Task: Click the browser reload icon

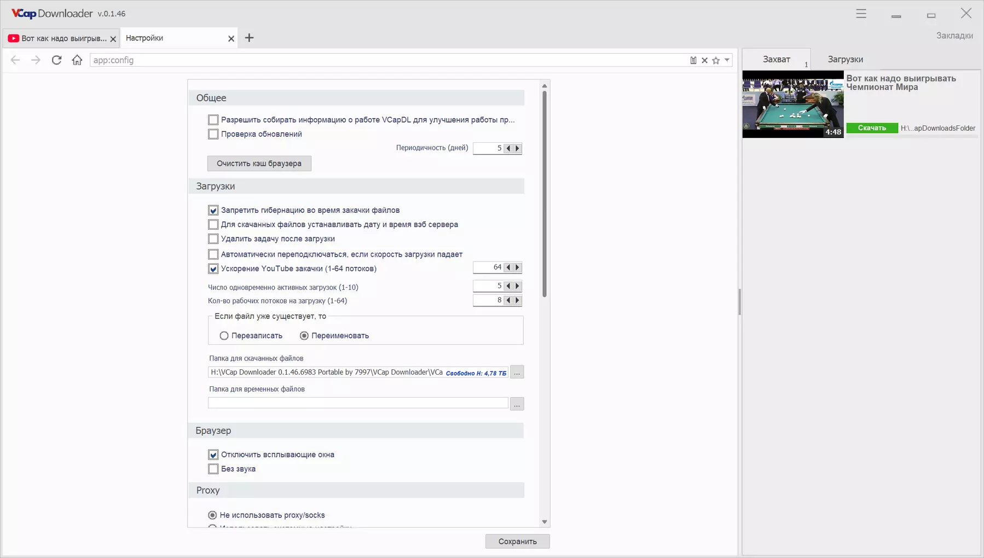Action: coord(56,60)
